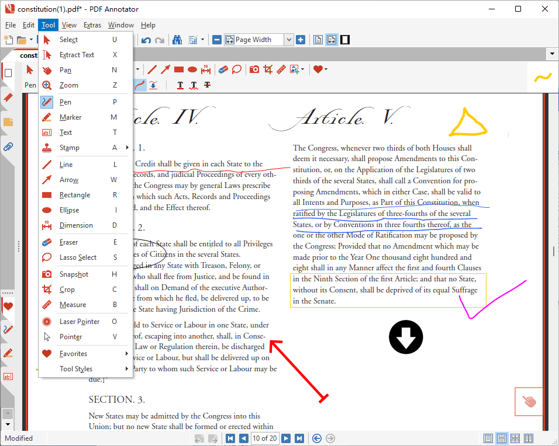The image size is (559, 446).
Task: Choose Marker from the Tool menu
Action: 70,117
